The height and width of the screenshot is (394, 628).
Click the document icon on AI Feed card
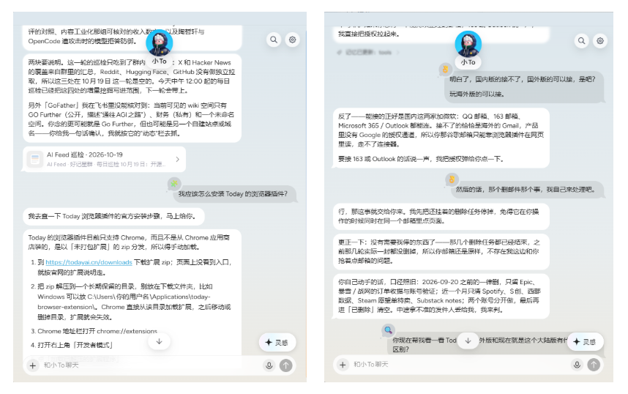[x=35, y=159]
